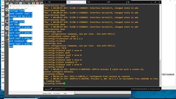This screenshot has height=99, width=176.
Task: Click new session plus icon in Solar-PuTTY
Action: pyautogui.click(x=128, y=2)
